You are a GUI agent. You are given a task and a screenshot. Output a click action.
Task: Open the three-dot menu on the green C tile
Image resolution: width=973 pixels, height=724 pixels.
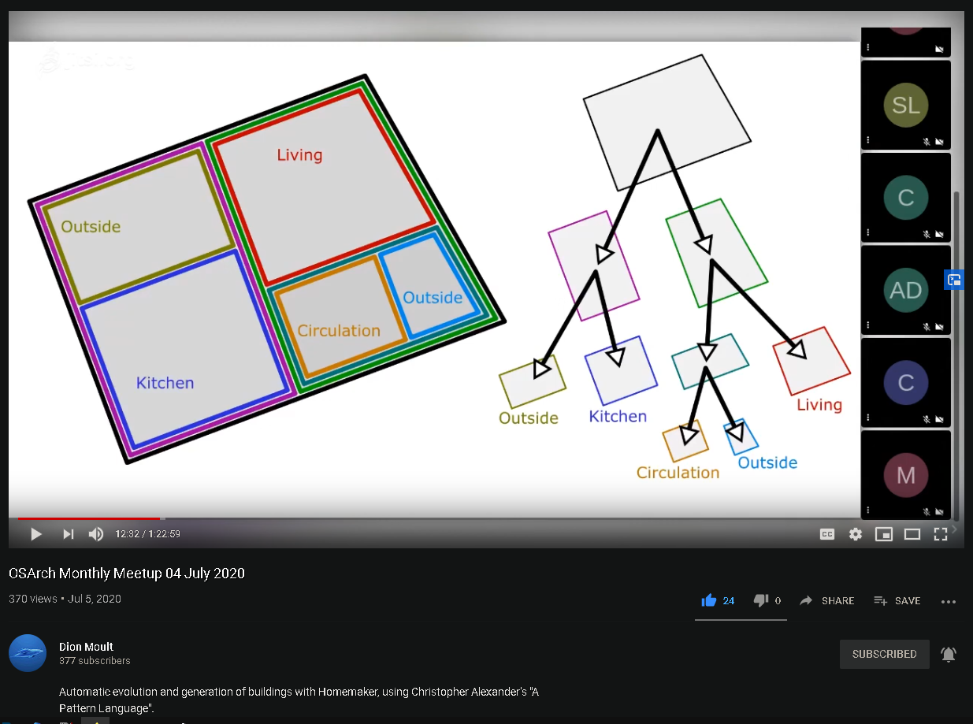pos(868,232)
